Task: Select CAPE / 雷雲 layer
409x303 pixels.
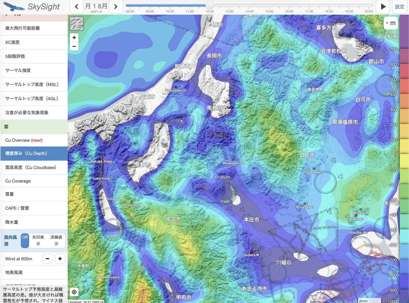Action: (x=34, y=208)
